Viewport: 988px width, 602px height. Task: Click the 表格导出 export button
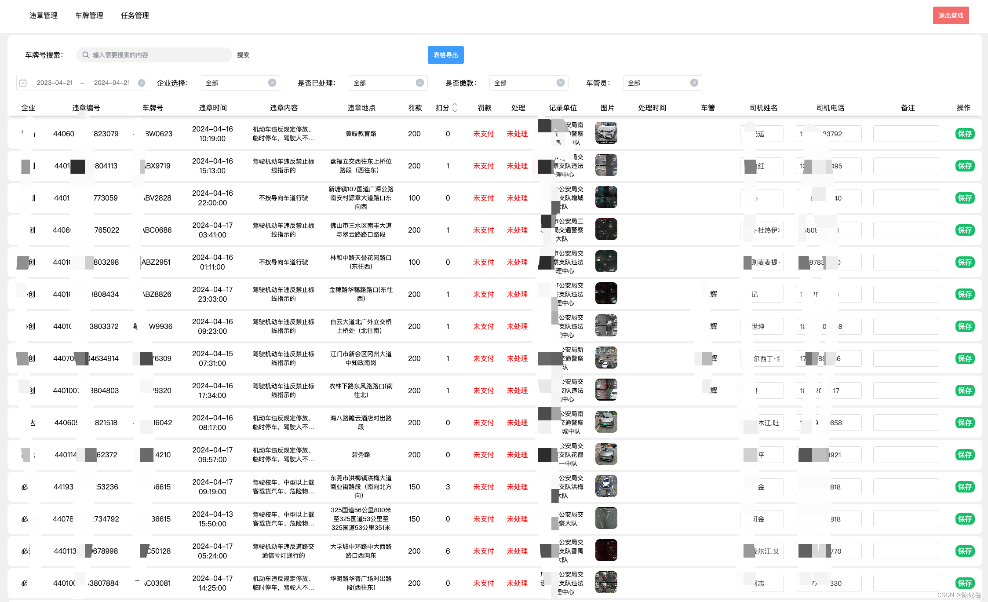(445, 55)
